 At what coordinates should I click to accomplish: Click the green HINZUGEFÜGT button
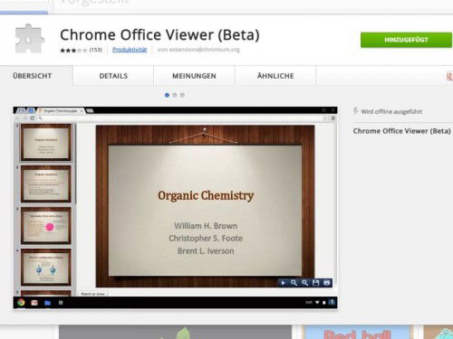coord(406,40)
